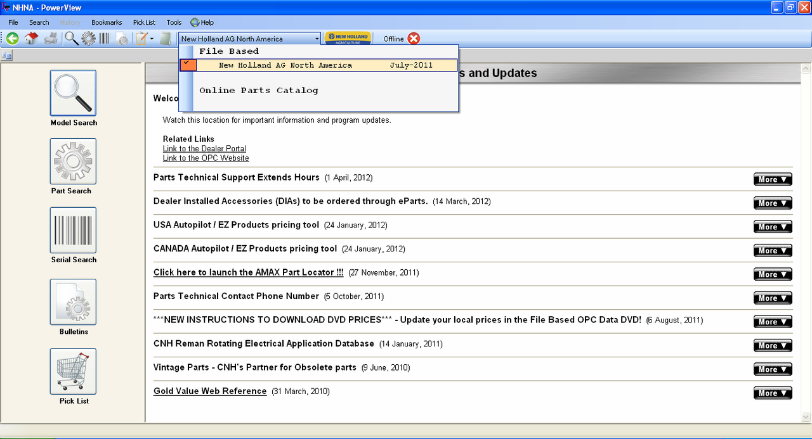This screenshot has height=439, width=812.
Task: Click the 'File Based' header in dropdown
Action: 229,51
